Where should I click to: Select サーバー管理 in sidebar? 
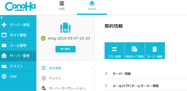18,56
